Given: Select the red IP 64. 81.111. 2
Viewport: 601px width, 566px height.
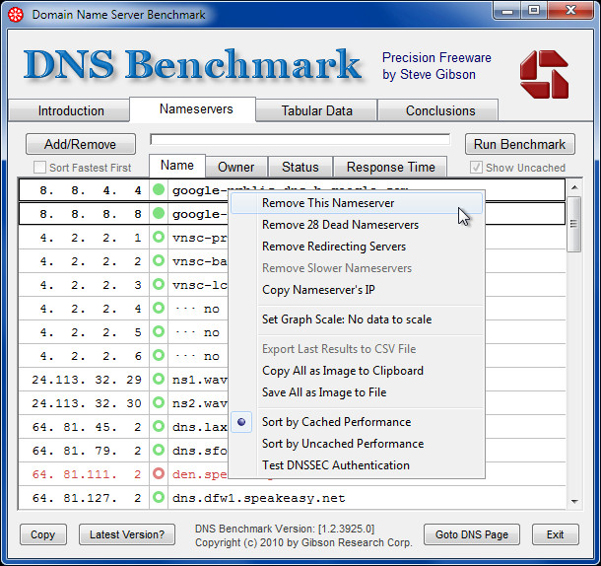Looking at the screenshot, I should pyautogui.click(x=87, y=474).
